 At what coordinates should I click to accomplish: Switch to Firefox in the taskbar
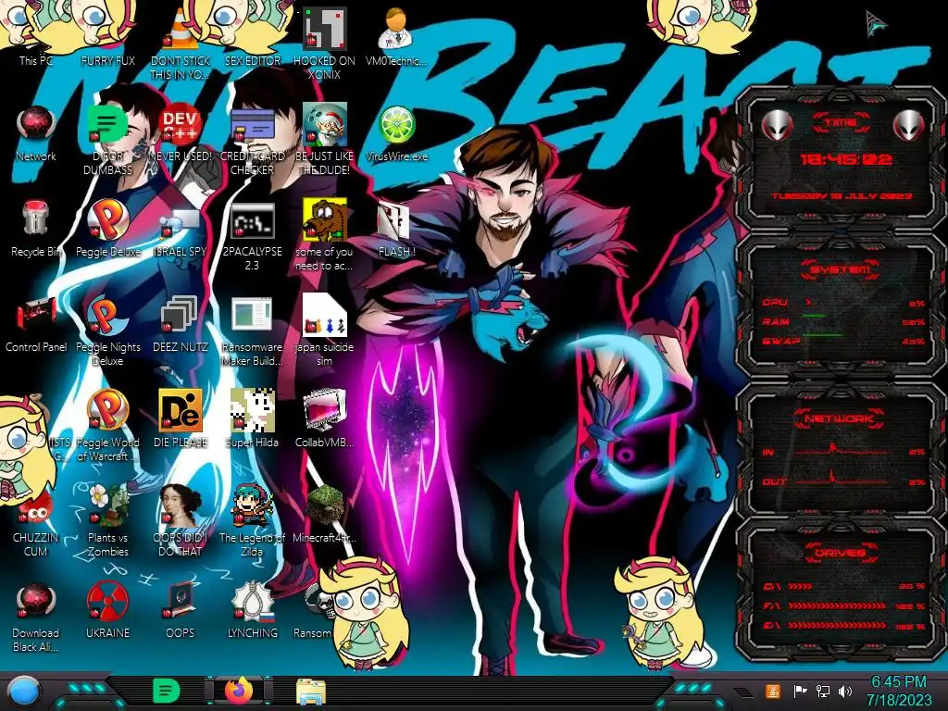point(240,691)
